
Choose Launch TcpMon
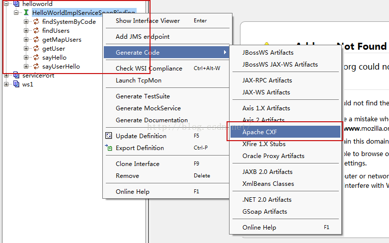tap(166, 80)
